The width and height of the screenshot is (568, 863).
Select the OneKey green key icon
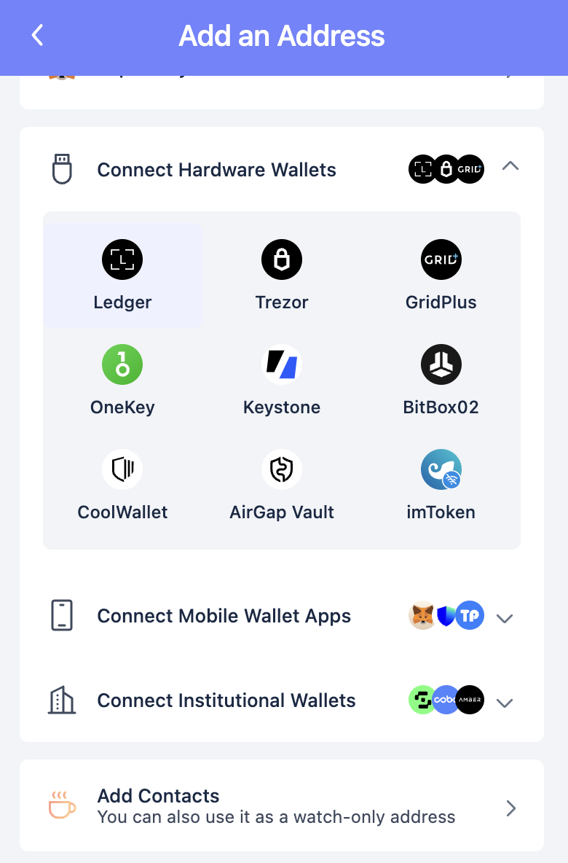[122, 364]
